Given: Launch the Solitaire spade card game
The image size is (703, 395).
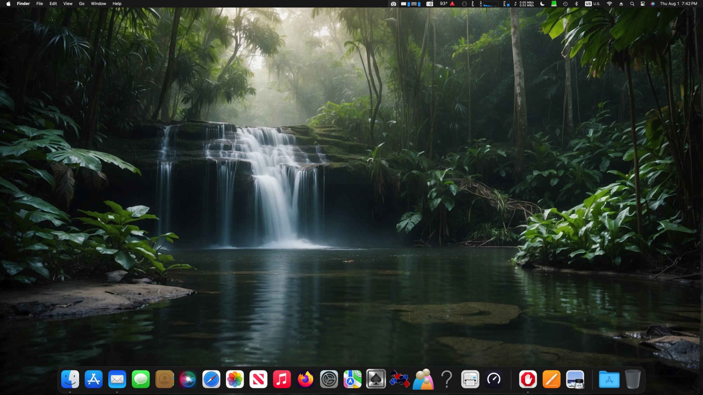Looking at the screenshot, I should 376,379.
